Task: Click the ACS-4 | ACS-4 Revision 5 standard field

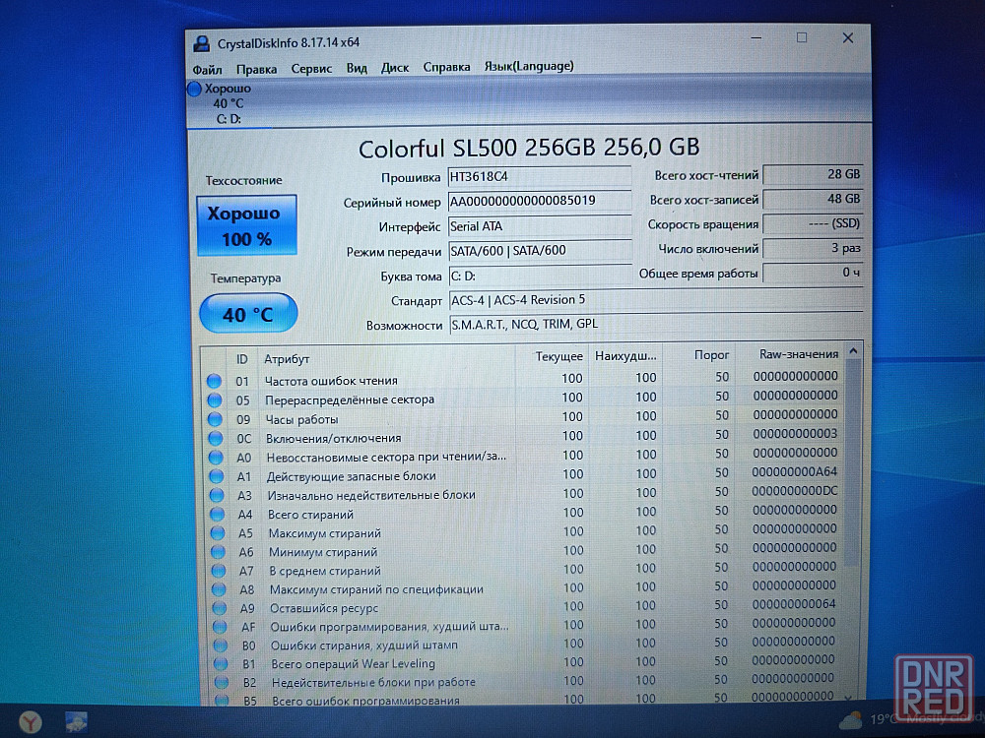Action: pos(656,300)
